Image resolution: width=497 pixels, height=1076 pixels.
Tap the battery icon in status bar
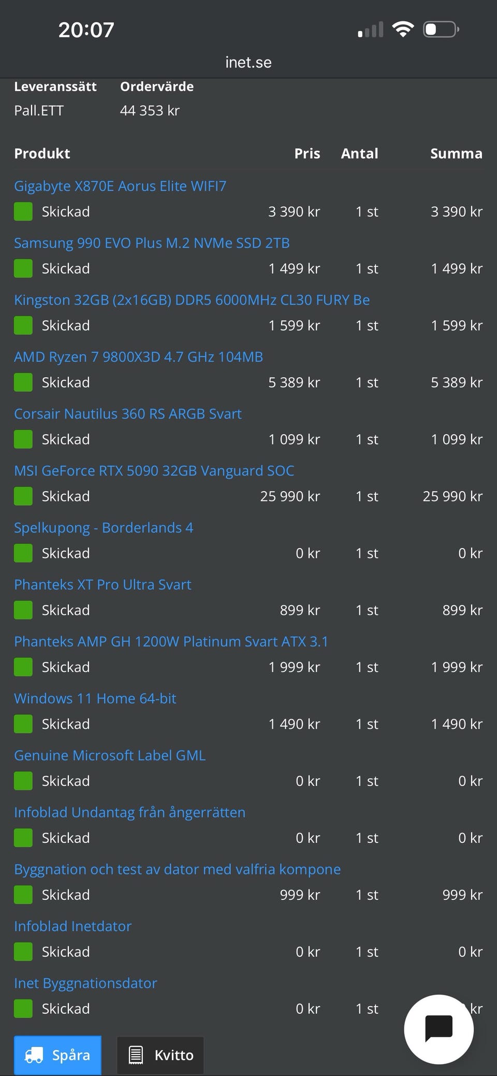click(441, 30)
